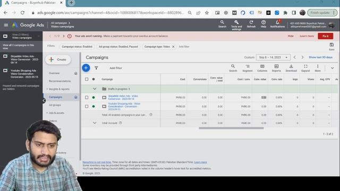The image size is (340, 191).
Task: Save the current filter set
Action: [331, 46]
